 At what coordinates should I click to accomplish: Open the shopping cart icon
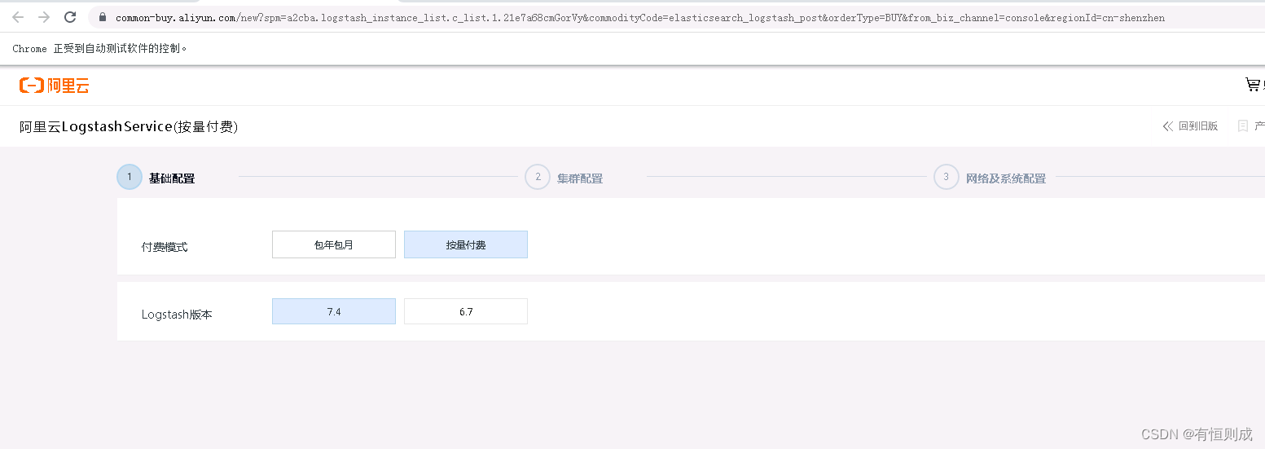[x=1253, y=84]
